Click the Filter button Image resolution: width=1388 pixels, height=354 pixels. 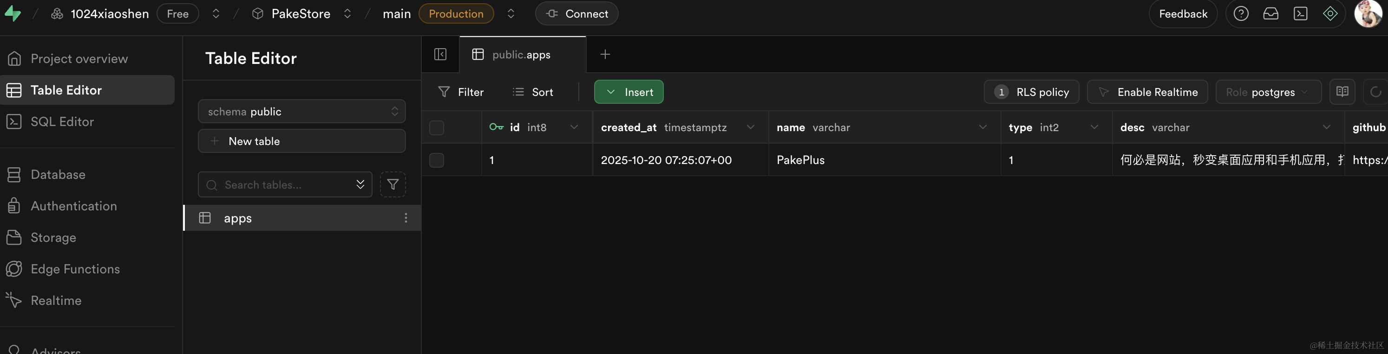pos(461,92)
